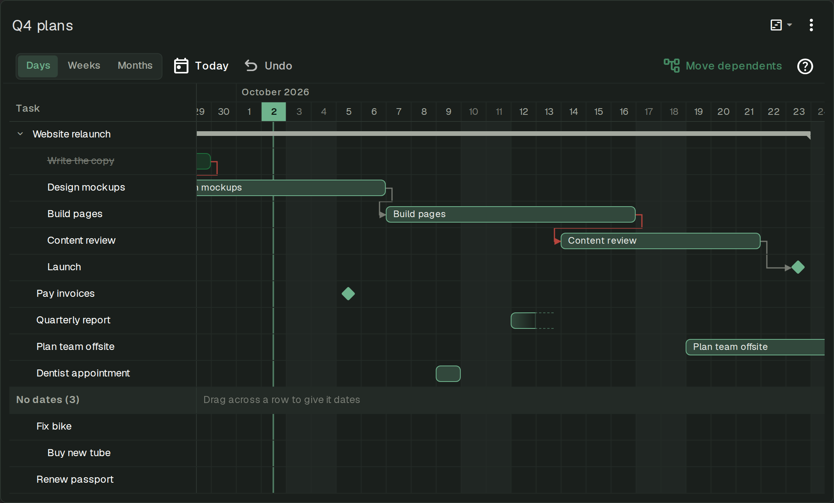Switch to Months view
The width and height of the screenshot is (834, 503).
click(135, 66)
